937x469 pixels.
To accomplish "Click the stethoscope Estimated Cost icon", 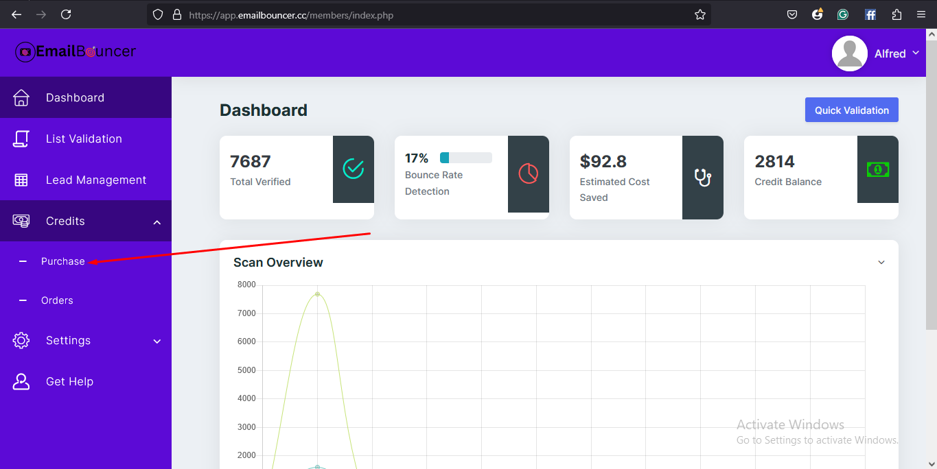I will pyautogui.click(x=703, y=177).
